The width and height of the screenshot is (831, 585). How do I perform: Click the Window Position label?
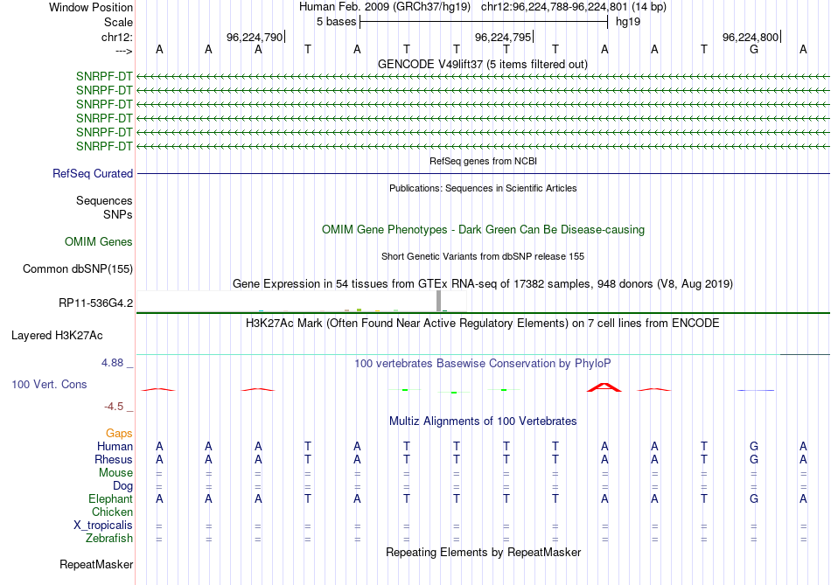91,7
